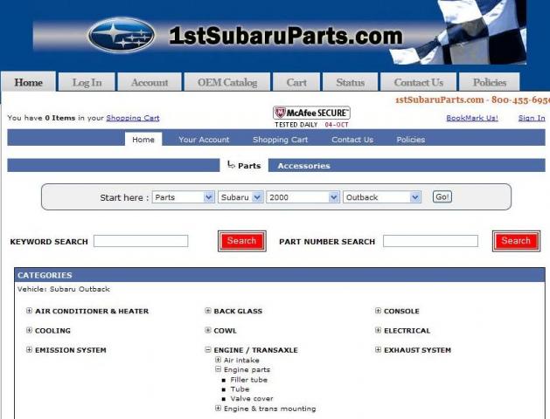
Task: Open the Valve cover item
Action: (252, 399)
